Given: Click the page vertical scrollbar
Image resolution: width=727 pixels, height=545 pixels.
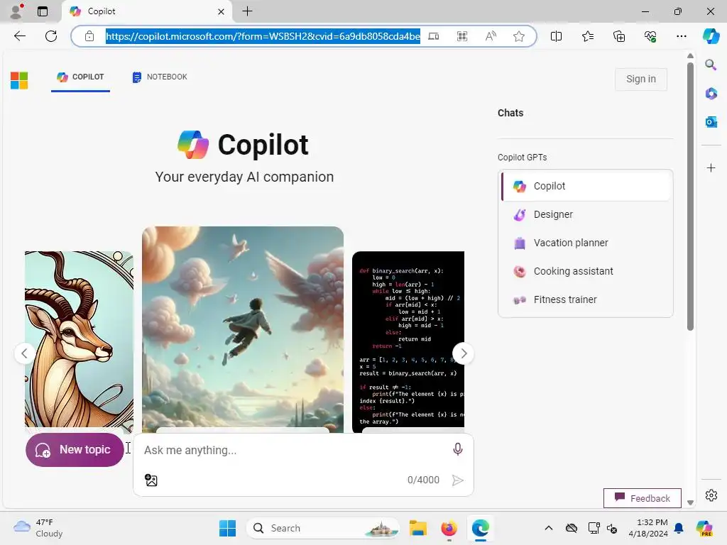Looking at the screenshot, I should (x=690, y=196).
